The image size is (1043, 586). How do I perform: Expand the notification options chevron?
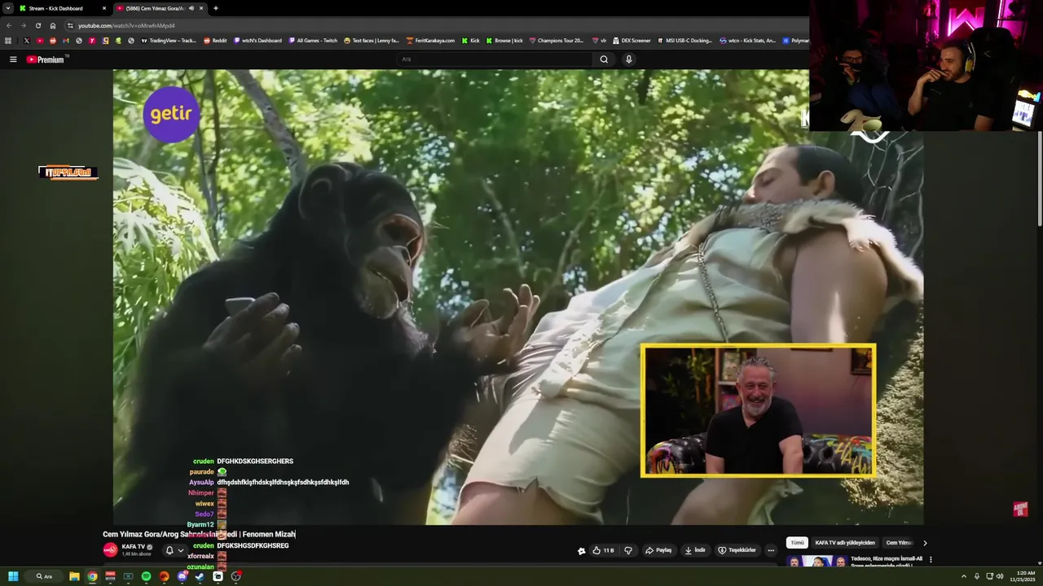(181, 550)
